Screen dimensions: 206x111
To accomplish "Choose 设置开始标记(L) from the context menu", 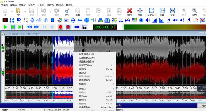I will point(94,54).
